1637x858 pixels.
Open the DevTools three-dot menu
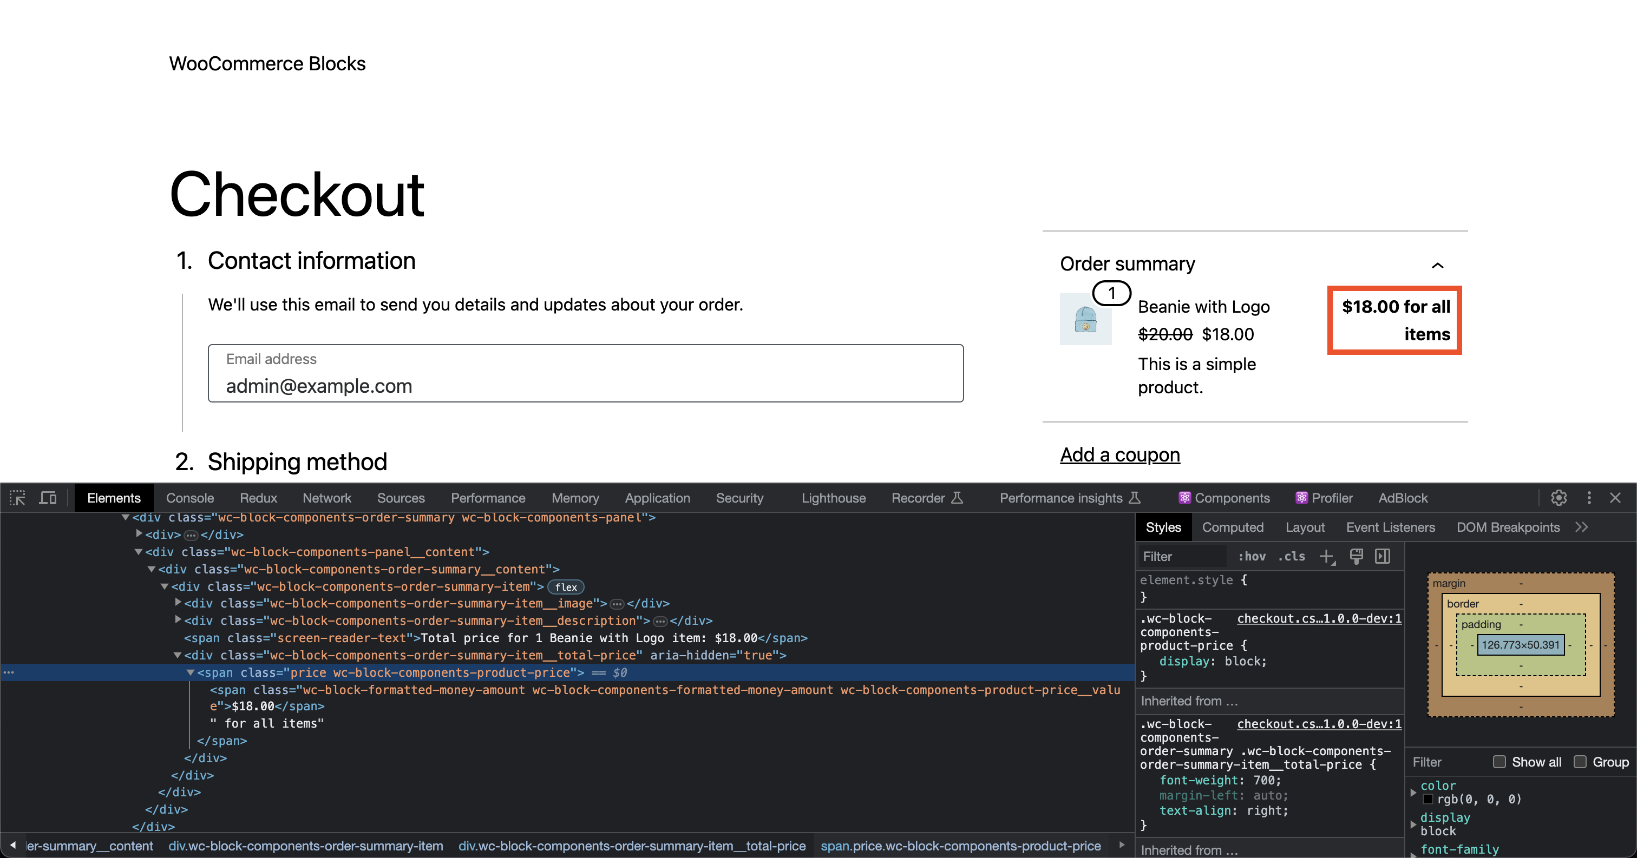(x=1589, y=498)
